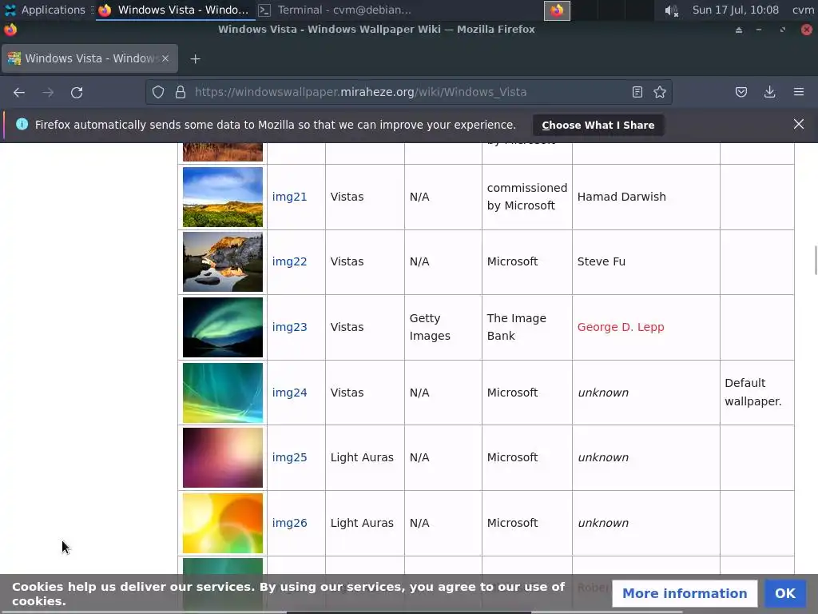Select commissioned by Microsoft in img21 row
This screenshot has width=818, height=614.
(x=527, y=197)
